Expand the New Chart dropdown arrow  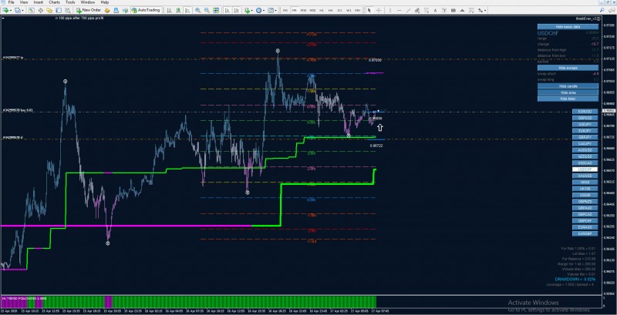pyautogui.click(x=11, y=10)
